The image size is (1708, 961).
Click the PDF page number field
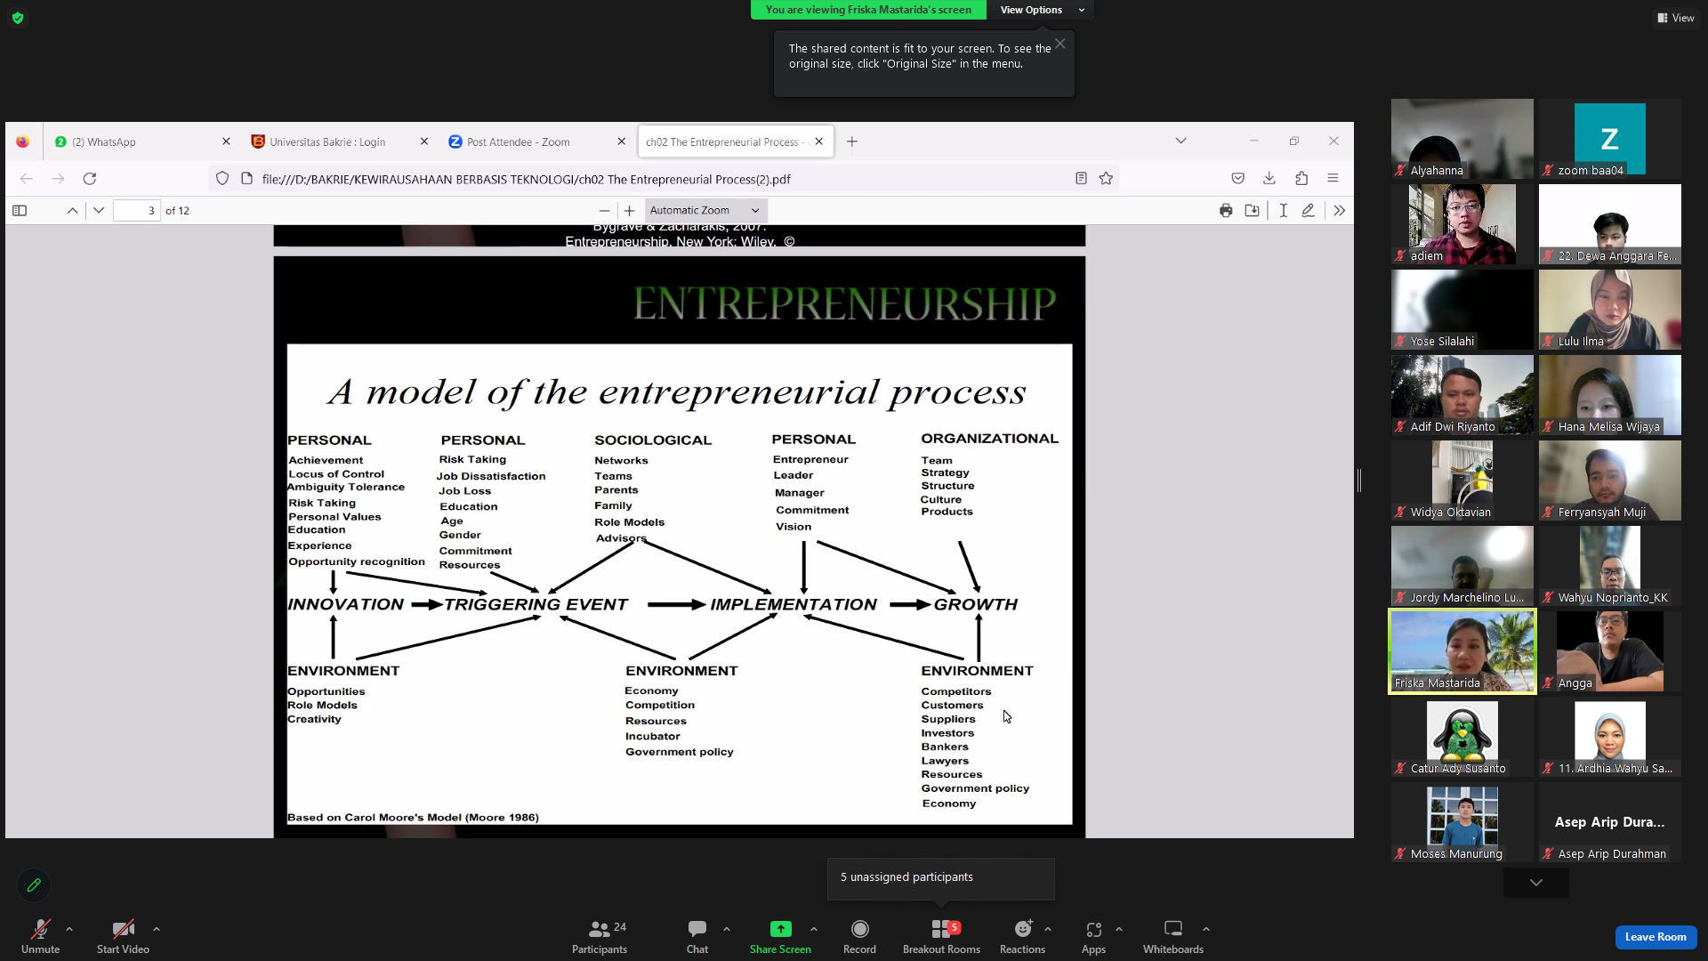click(136, 211)
